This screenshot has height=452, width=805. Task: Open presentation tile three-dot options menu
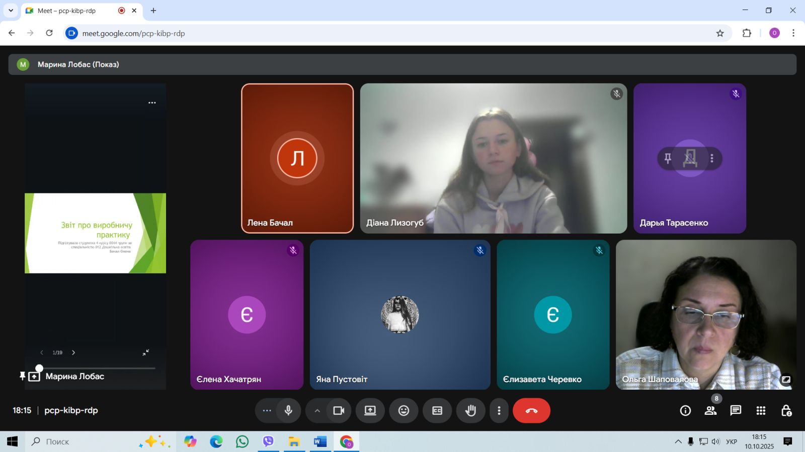click(152, 102)
